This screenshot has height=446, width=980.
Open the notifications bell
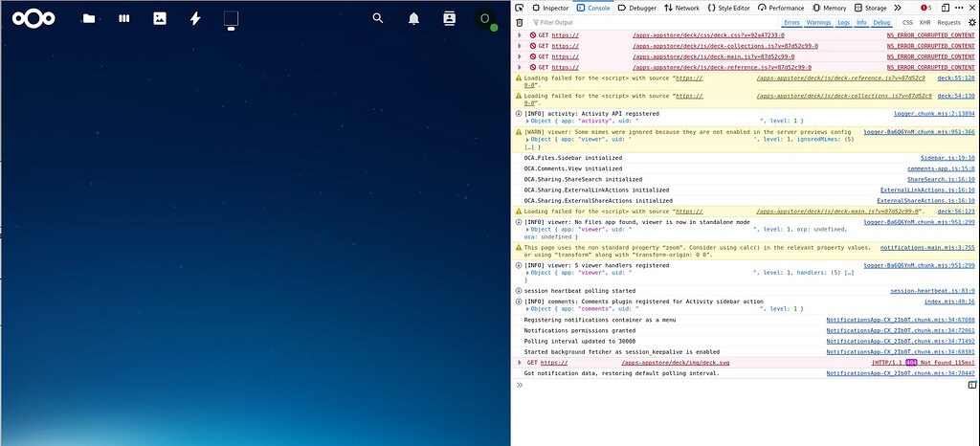tap(413, 18)
